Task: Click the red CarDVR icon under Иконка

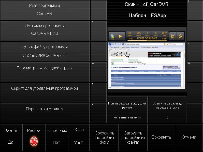Action: click(34, 141)
